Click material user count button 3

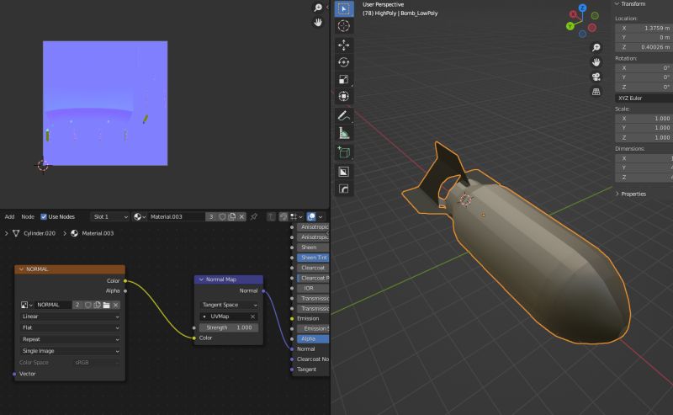coord(211,216)
